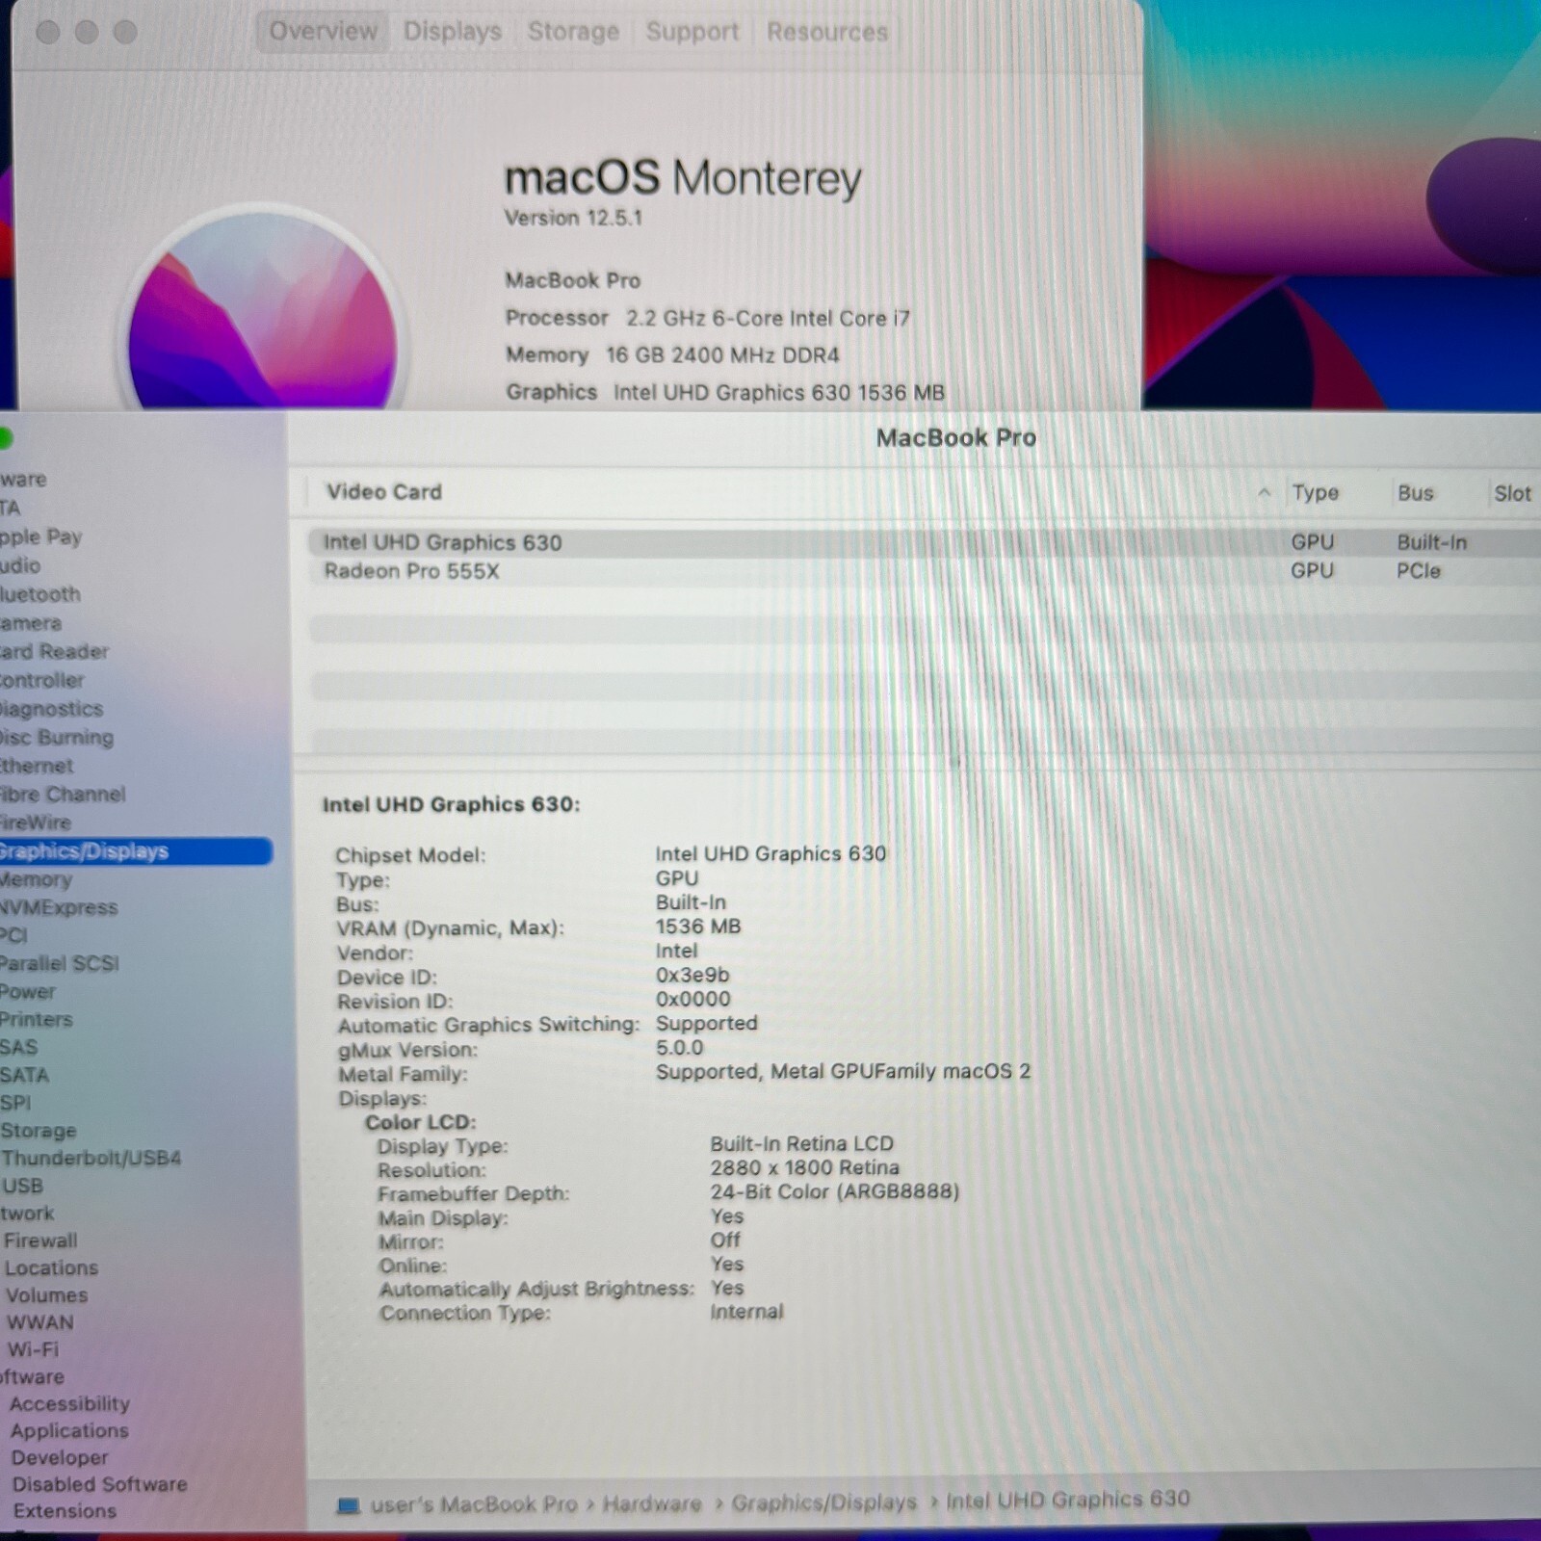Select Intel UHD Graphics 630 video card row

pos(923,542)
